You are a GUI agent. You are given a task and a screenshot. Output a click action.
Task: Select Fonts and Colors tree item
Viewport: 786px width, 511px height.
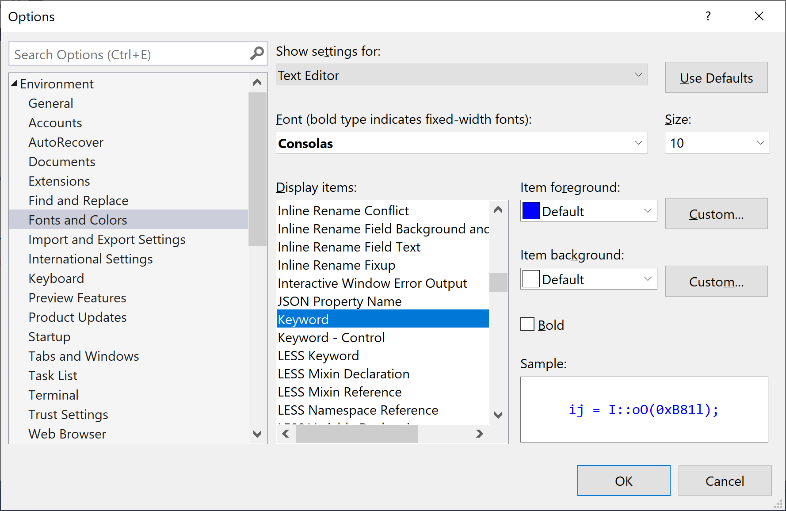[129, 220]
